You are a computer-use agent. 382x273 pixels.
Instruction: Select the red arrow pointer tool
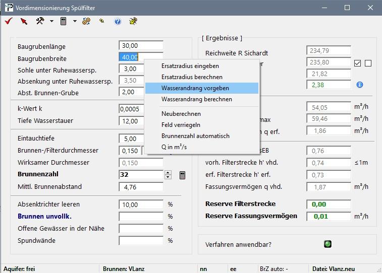pyautogui.click(x=24, y=21)
